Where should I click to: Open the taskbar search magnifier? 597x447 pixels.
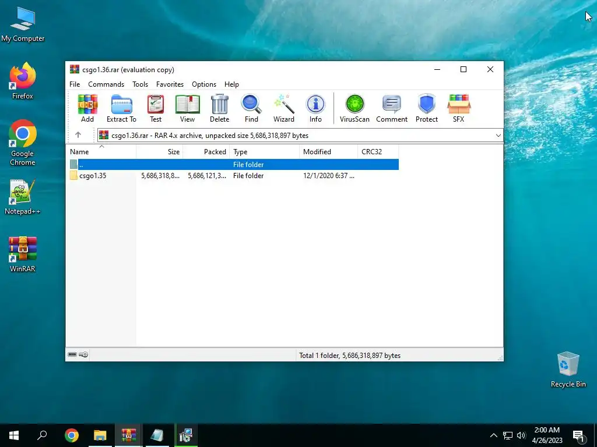pyautogui.click(x=42, y=435)
